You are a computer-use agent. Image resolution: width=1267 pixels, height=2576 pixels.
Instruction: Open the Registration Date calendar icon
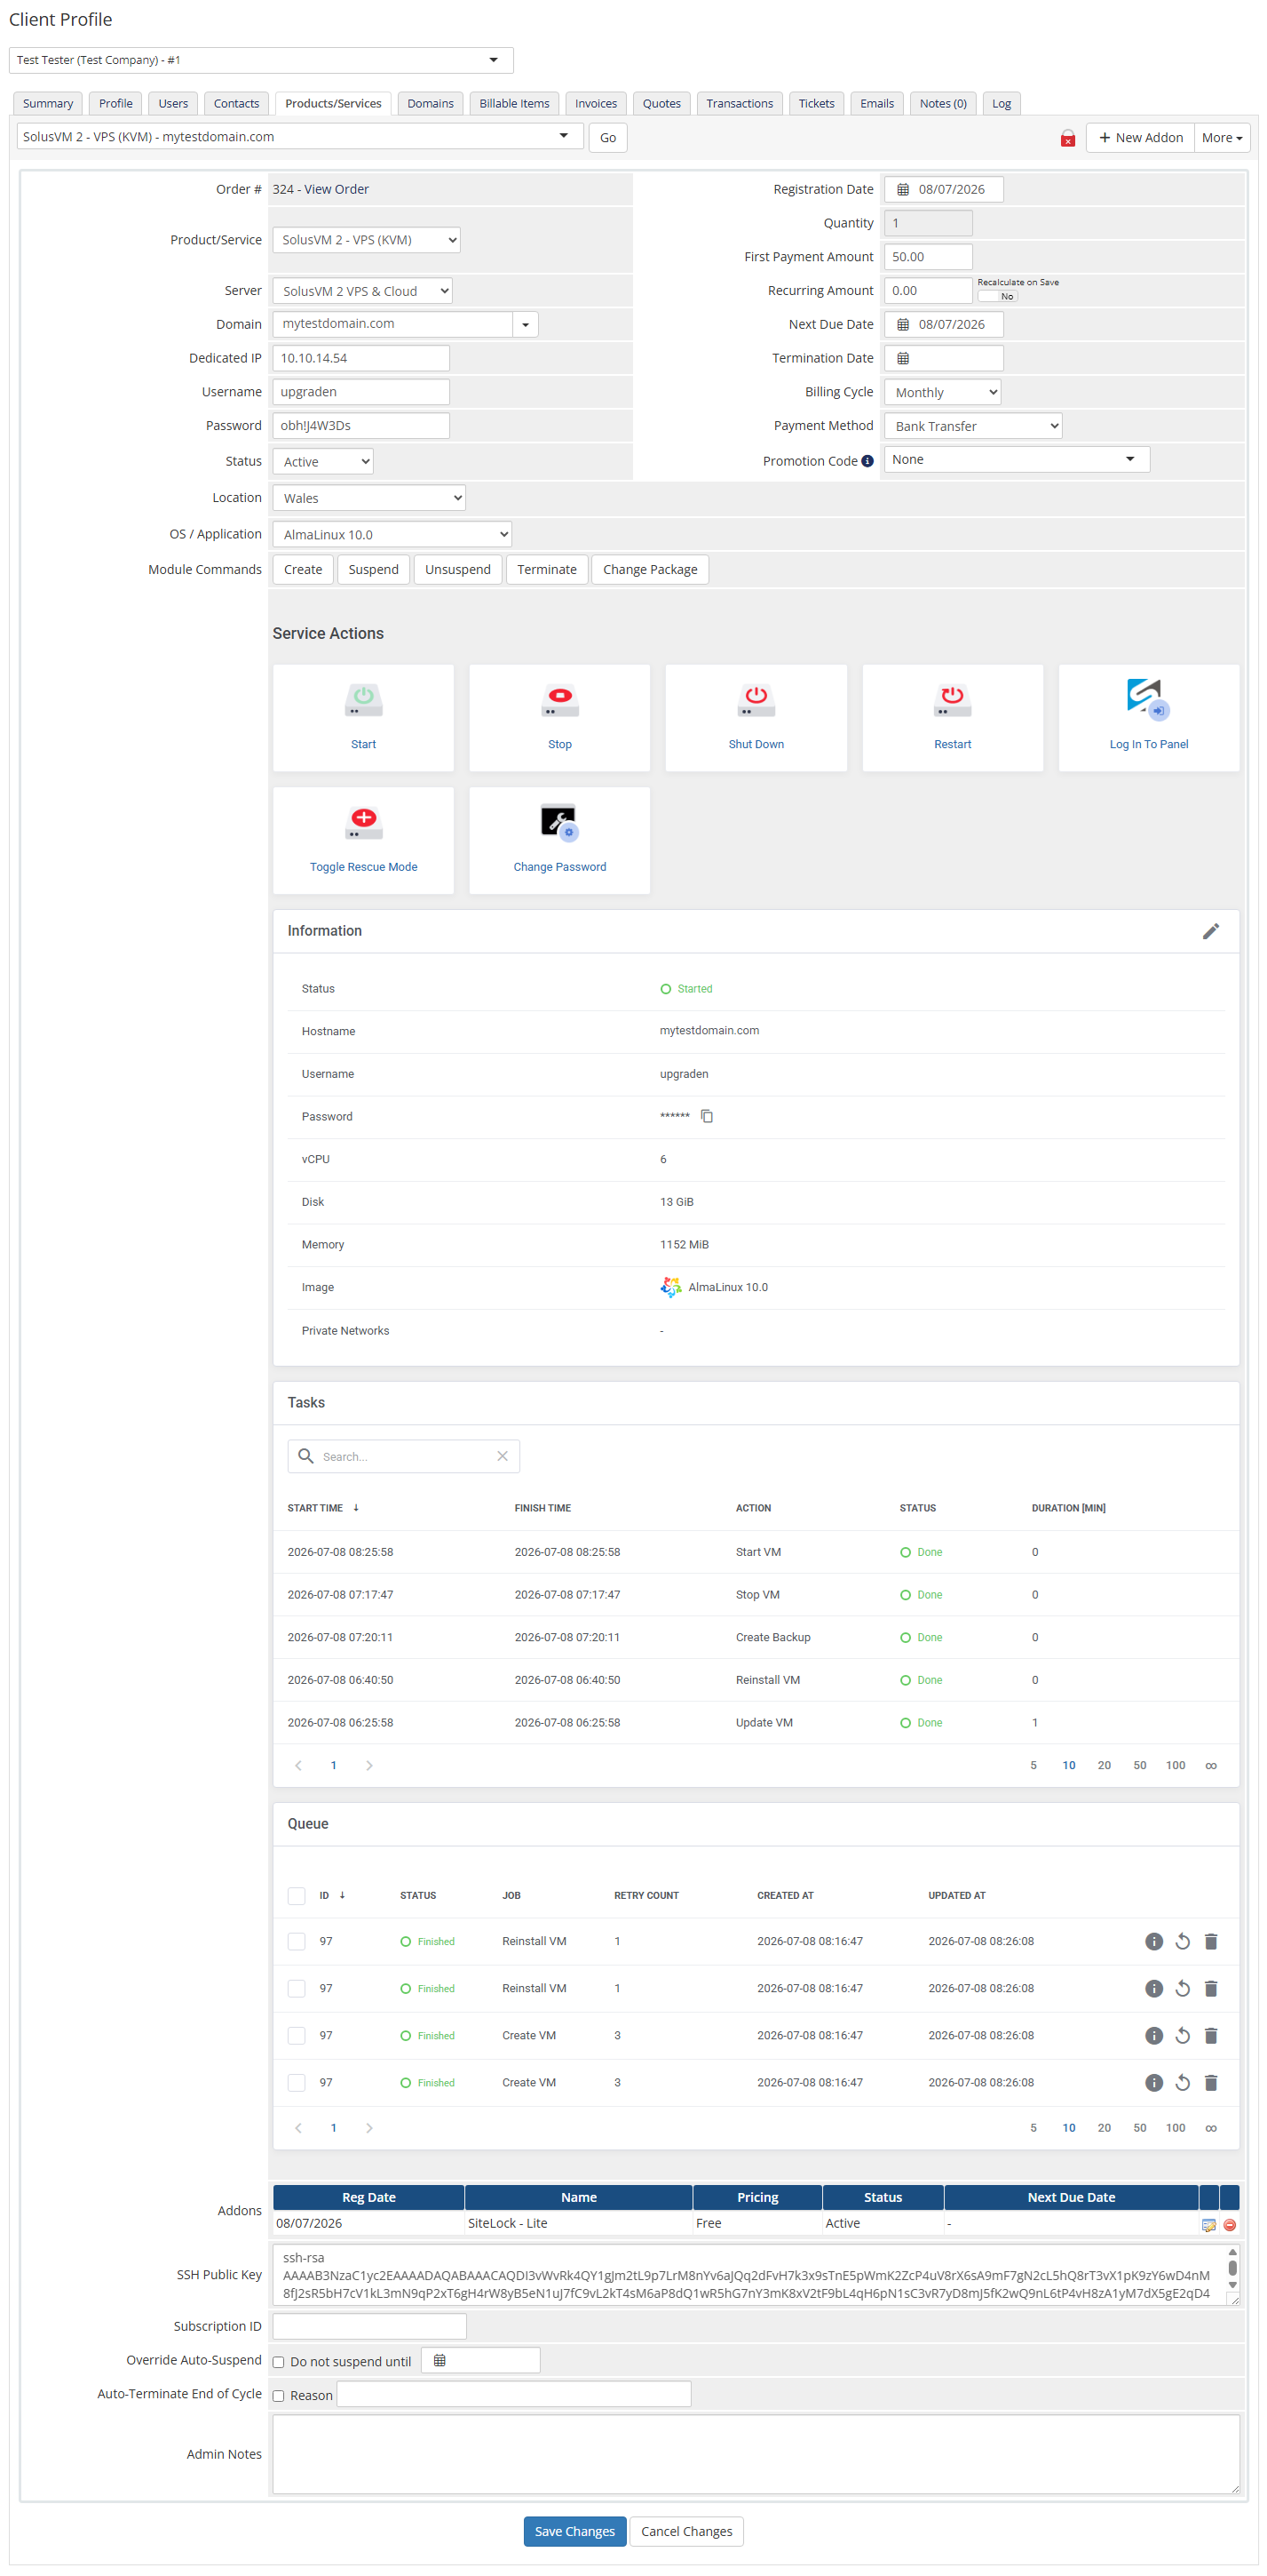[902, 189]
